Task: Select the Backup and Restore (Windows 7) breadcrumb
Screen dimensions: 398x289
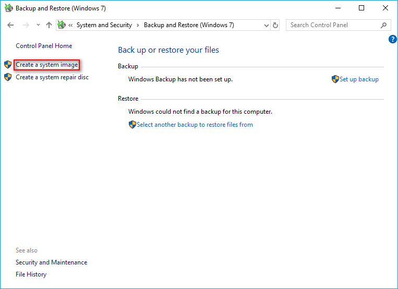Action: 189,25
